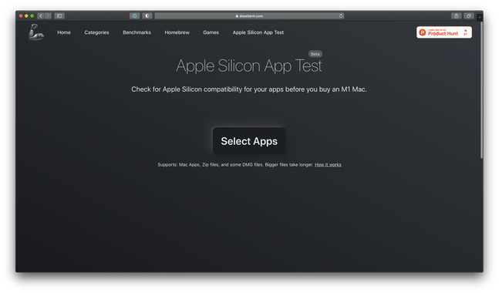The height and width of the screenshot is (293, 499).
Task: Minimize window with yellow button
Action: [26, 15]
